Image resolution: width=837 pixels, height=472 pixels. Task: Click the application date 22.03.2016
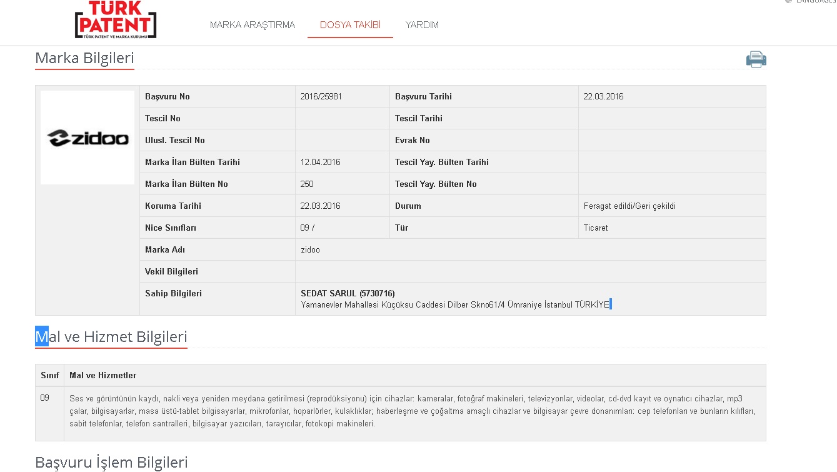[x=604, y=96]
